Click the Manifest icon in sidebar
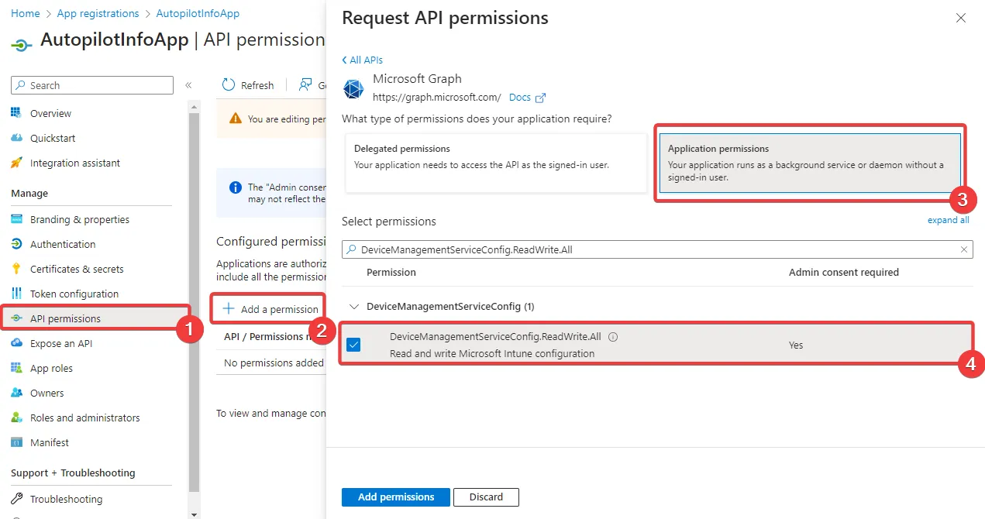The width and height of the screenshot is (985, 519). point(16,442)
